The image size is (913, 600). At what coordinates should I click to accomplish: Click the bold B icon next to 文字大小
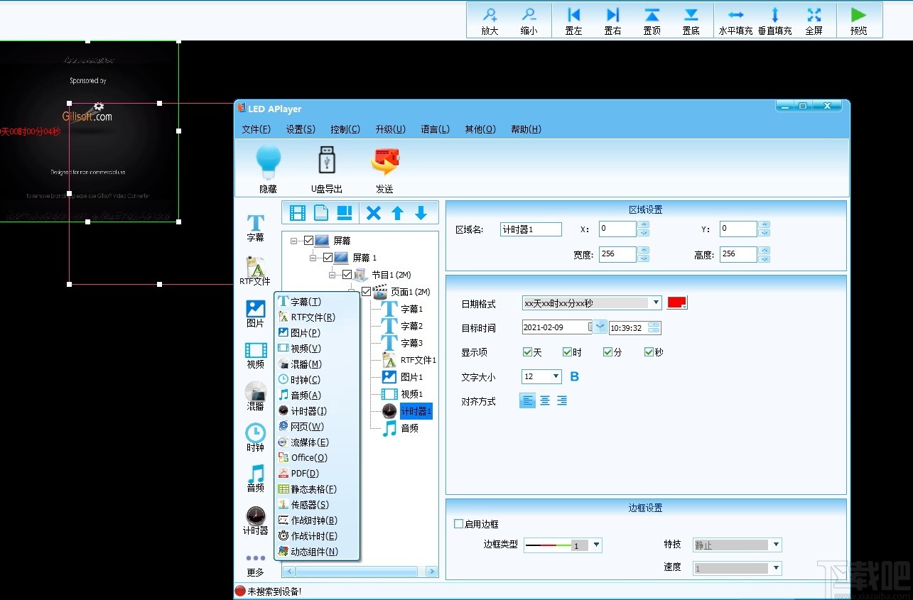(573, 376)
